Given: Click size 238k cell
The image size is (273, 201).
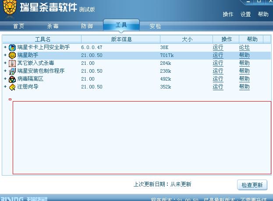Looking at the screenshot, I should (x=166, y=71).
